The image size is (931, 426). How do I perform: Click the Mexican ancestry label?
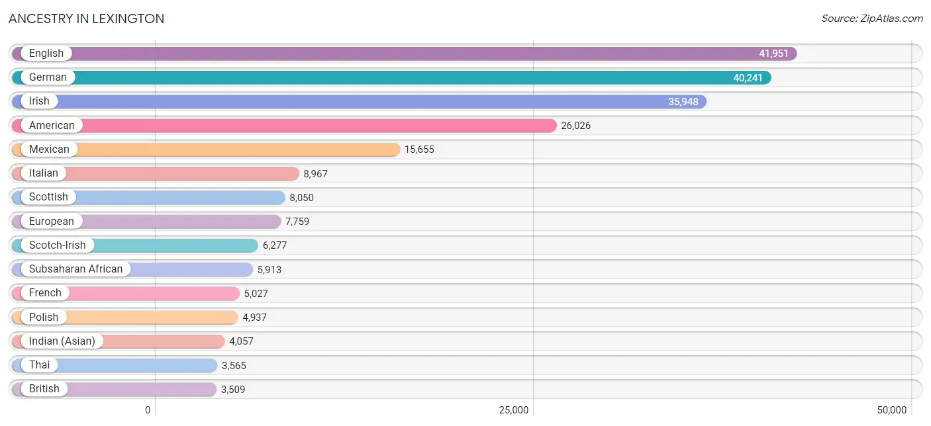coord(49,149)
